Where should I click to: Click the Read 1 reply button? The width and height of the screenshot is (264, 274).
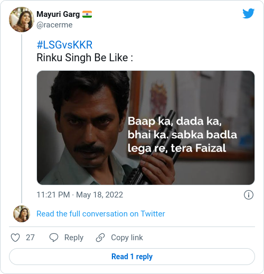[132, 257]
